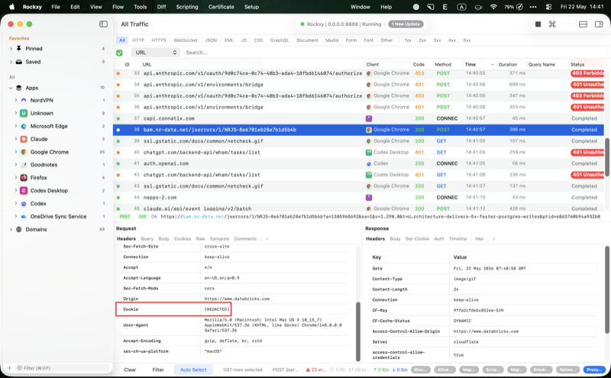Click the plus icon beside sidebar filter

[x=9, y=368]
